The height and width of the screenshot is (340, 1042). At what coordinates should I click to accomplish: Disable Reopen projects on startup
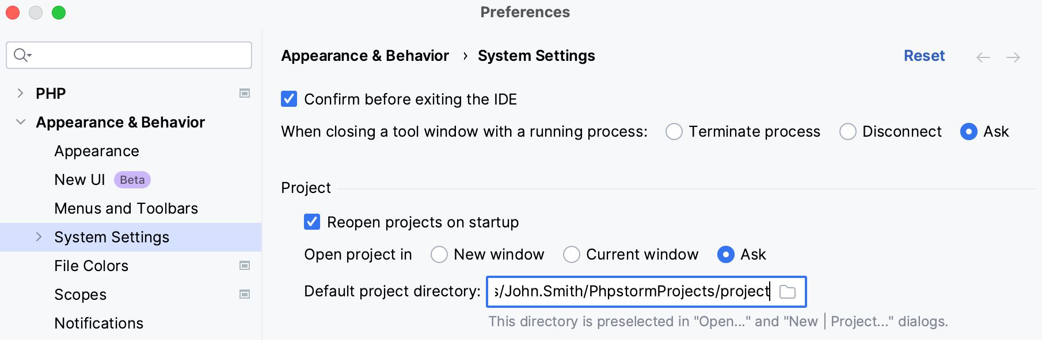coord(311,222)
